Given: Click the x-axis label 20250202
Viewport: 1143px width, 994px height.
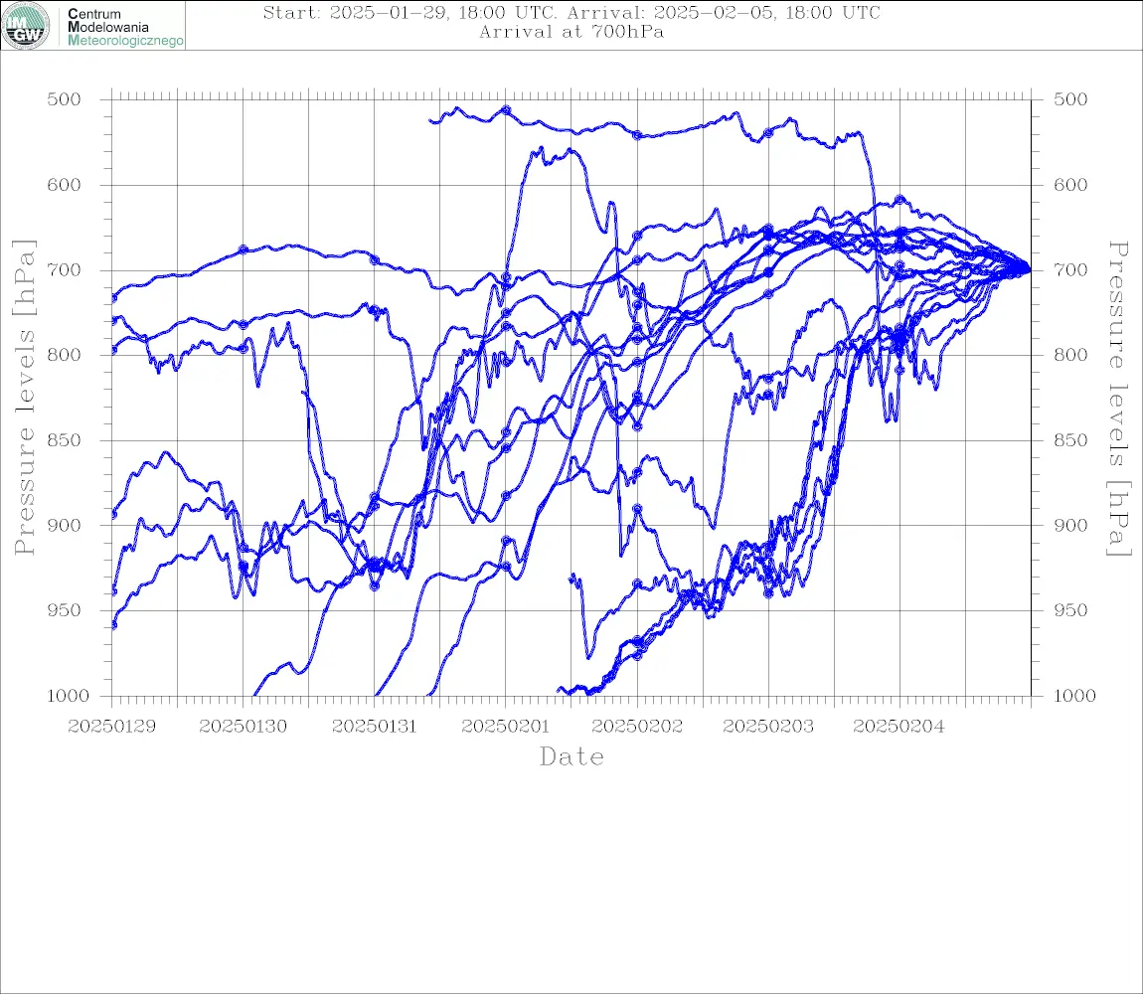Looking at the screenshot, I should point(637,727).
